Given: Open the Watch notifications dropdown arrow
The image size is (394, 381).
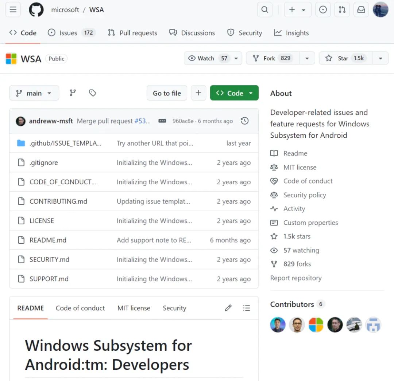Looking at the screenshot, I should point(236,58).
